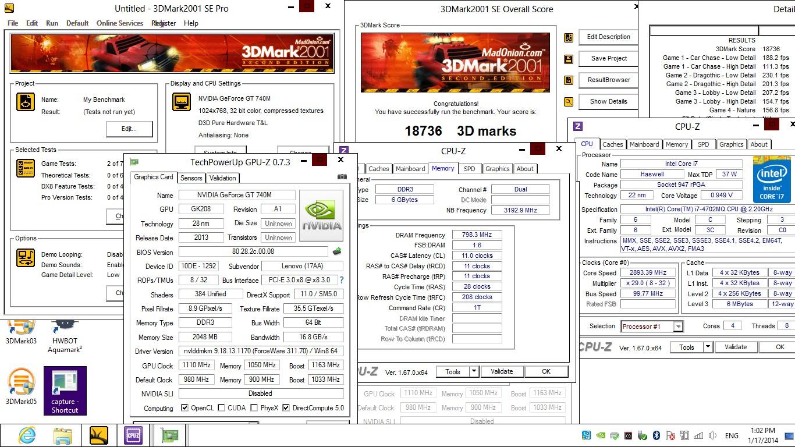Click the GPU-Z Name field NVIDIA GeForce GT 740M
Screen dimensions: 795x447
click(237, 195)
